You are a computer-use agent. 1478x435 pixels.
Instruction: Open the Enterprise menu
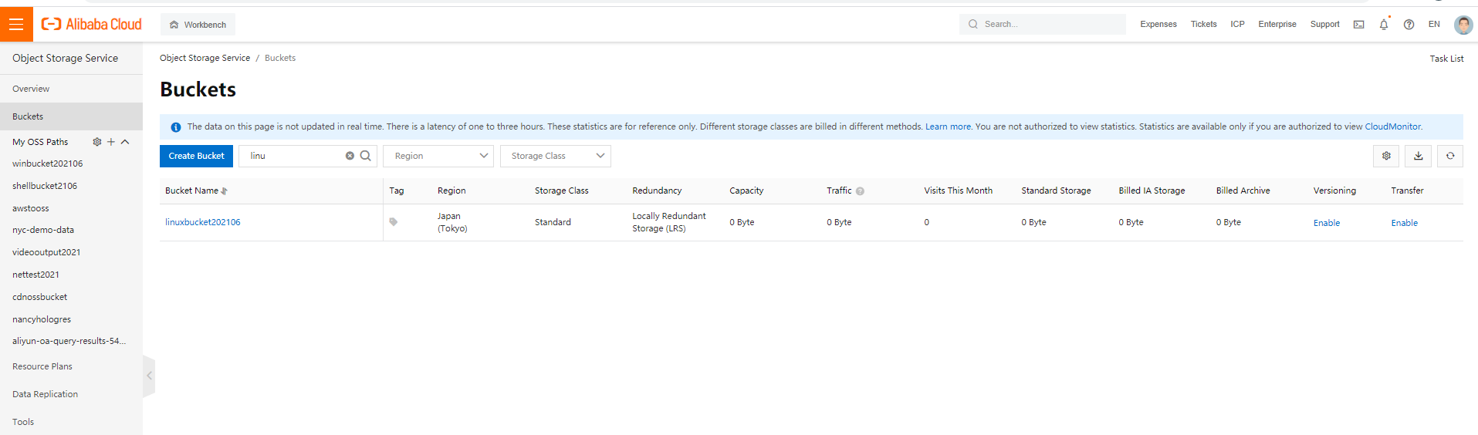[1277, 24]
